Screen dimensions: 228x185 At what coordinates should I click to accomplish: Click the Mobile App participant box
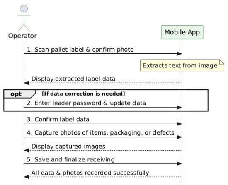point(182,32)
